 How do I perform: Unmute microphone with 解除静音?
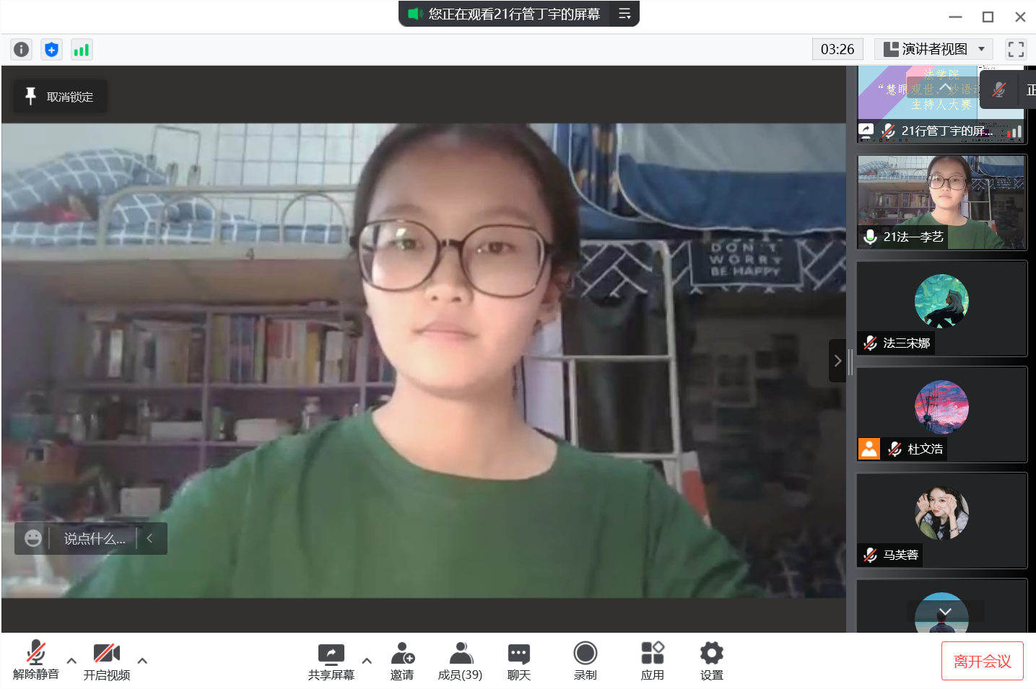(x=35, y=661)
